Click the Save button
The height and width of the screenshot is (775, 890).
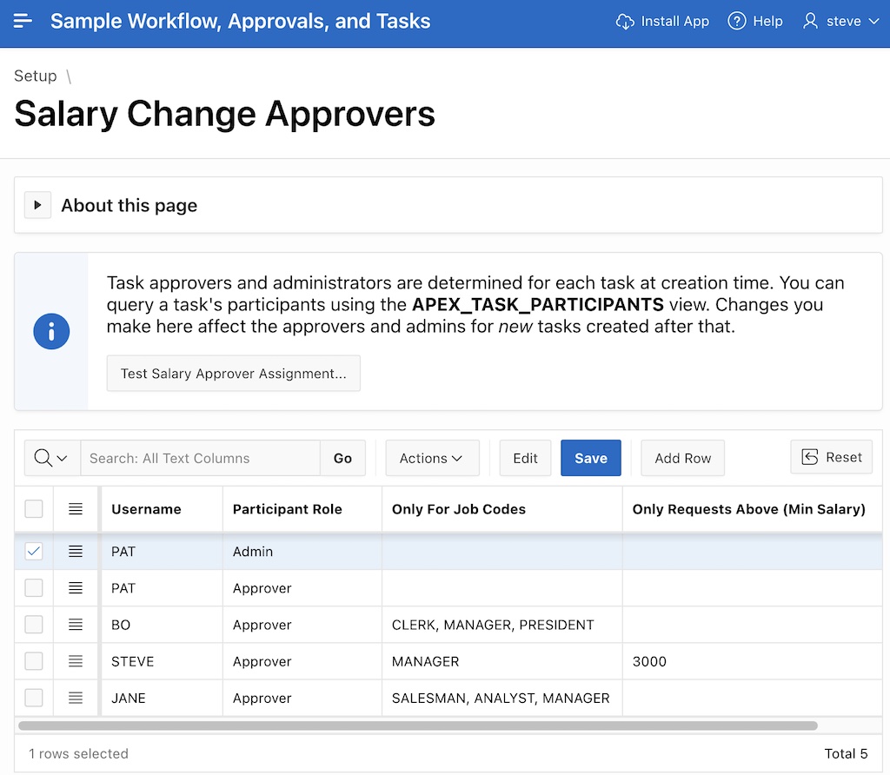pyautogui.click(x=590, y=458)
